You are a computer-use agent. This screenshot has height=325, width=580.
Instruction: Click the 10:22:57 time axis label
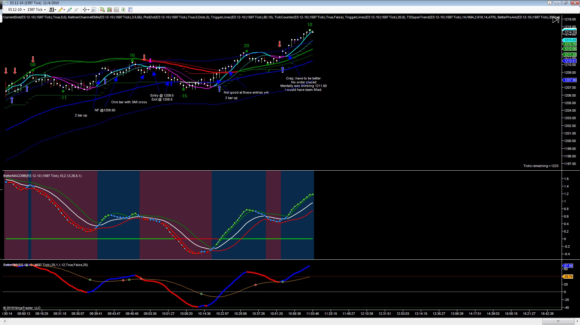[x=222, y=314]
